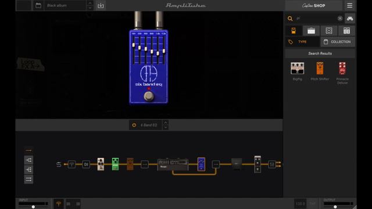Select the rack unit in signal chain

point(257,164)
